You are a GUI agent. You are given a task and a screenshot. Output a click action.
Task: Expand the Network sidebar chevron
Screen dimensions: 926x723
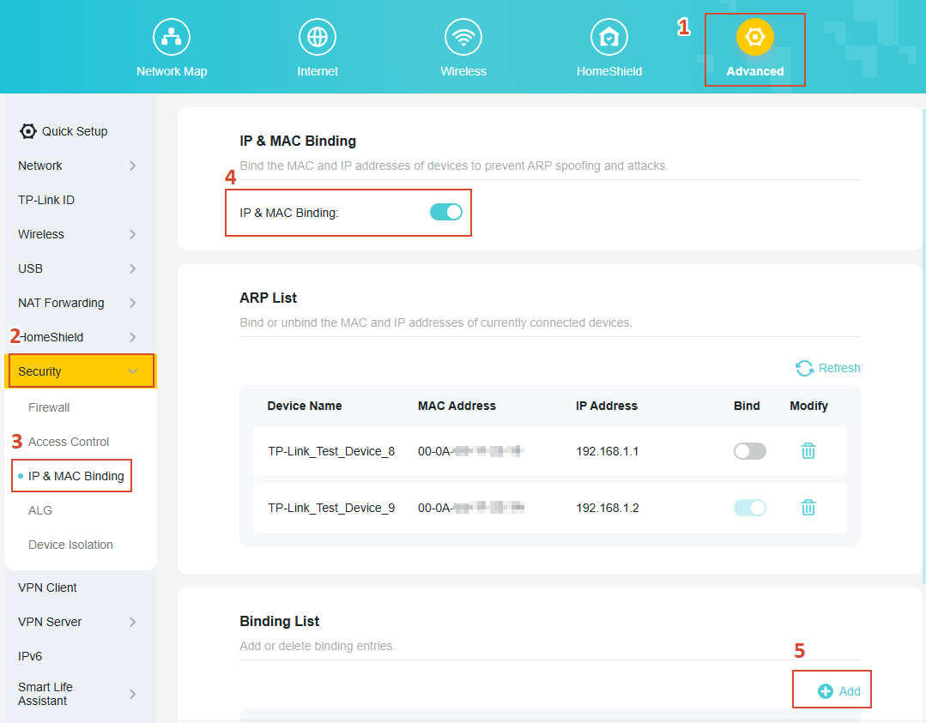pos(133,166)
